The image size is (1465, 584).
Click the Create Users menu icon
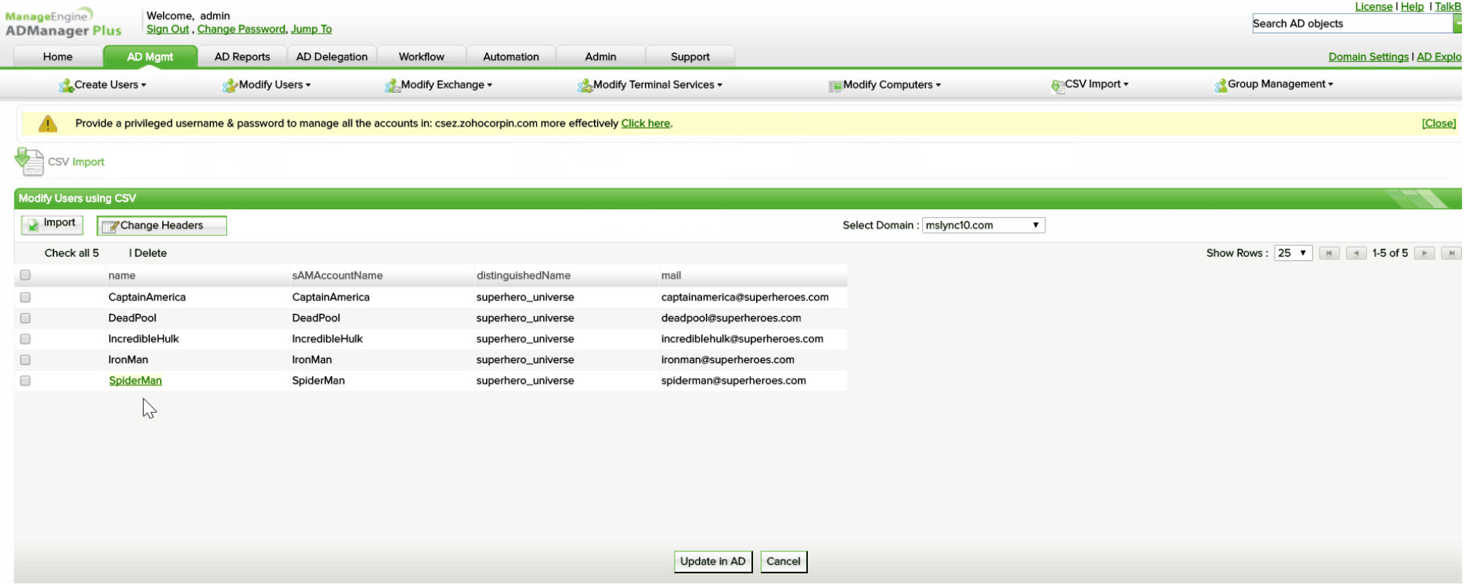click(x=66, y=86)
